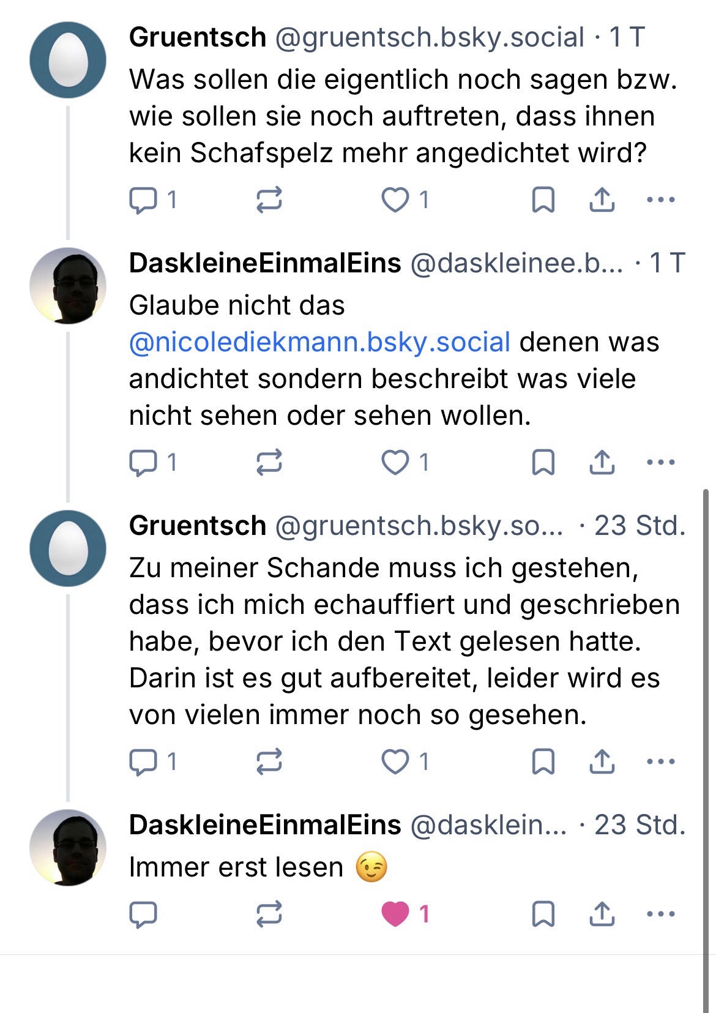Image resolution: width=716 pixels, height=1013 pixels.
Task: Share the 'Glaube nicht das' post
Action: point(602,462)
